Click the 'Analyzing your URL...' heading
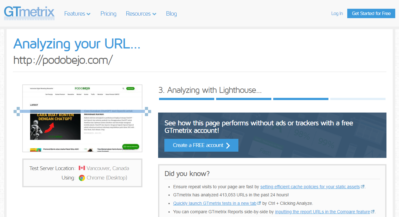 point(77,44)
